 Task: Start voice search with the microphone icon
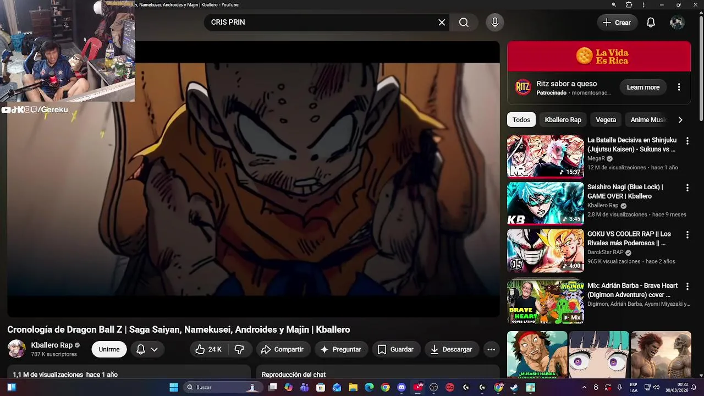tap(494, 22)
